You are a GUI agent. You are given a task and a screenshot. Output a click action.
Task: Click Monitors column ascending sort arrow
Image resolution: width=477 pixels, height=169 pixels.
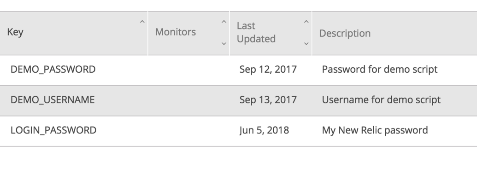click(224, 22)
